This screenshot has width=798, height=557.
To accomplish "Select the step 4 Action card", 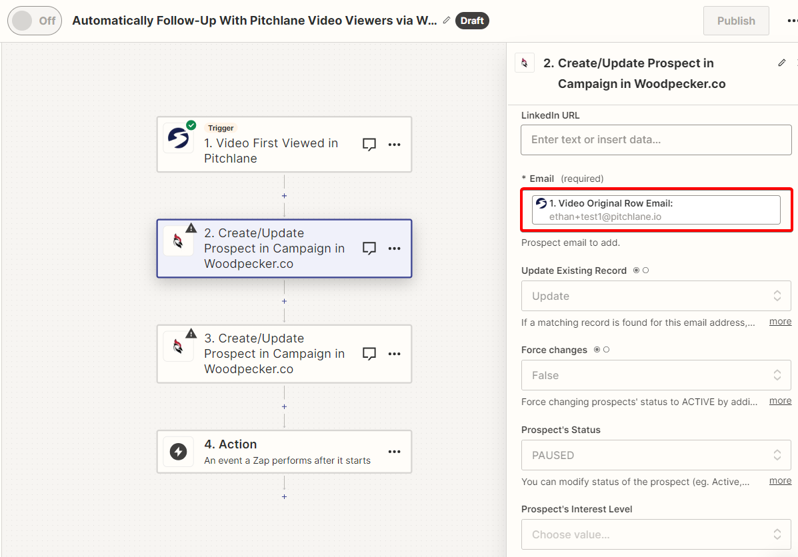I will [x=284, y=452].
